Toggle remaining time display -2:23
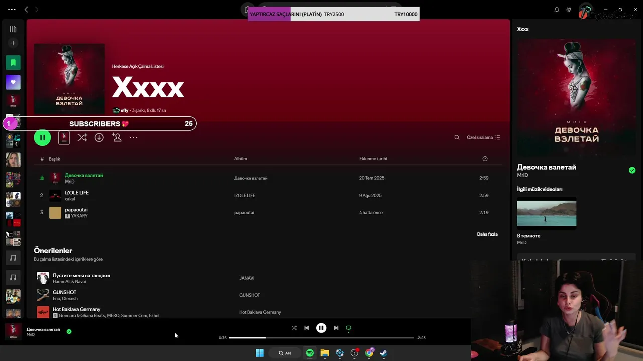The image size is (643, 361). 421,338
